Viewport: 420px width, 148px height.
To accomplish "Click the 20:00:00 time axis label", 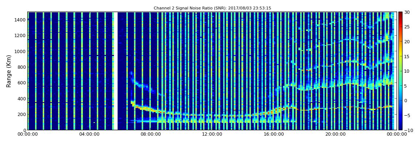I will (x=335, y=134).
